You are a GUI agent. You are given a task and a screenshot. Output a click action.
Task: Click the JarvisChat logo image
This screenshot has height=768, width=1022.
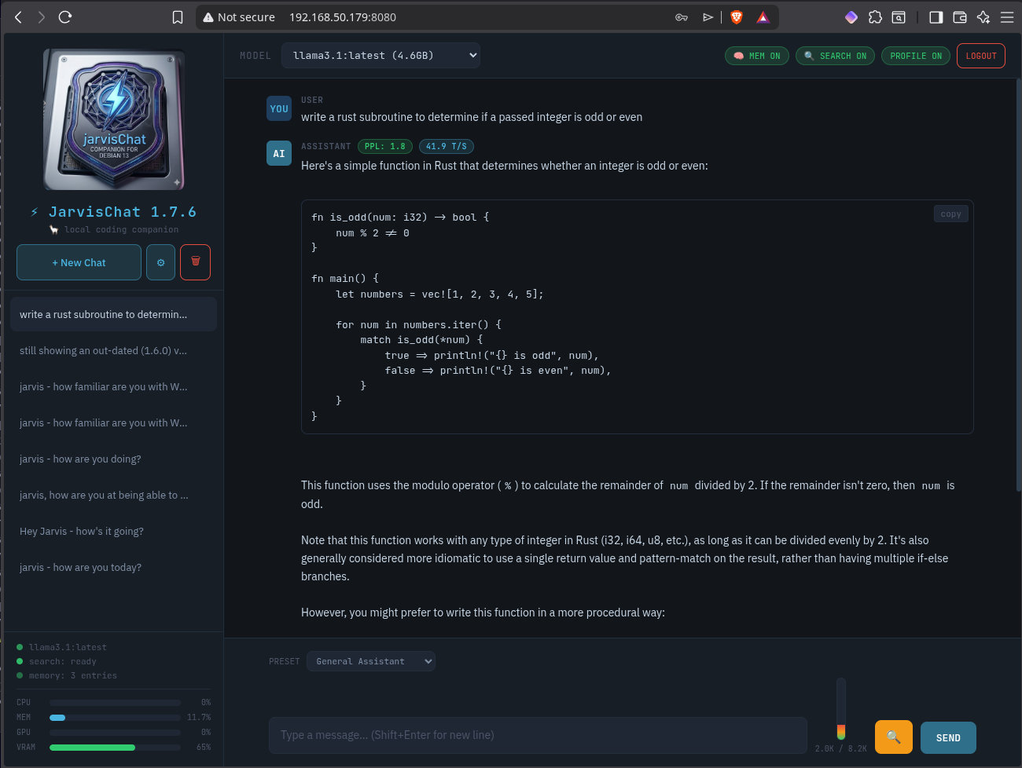coord(114,119)
